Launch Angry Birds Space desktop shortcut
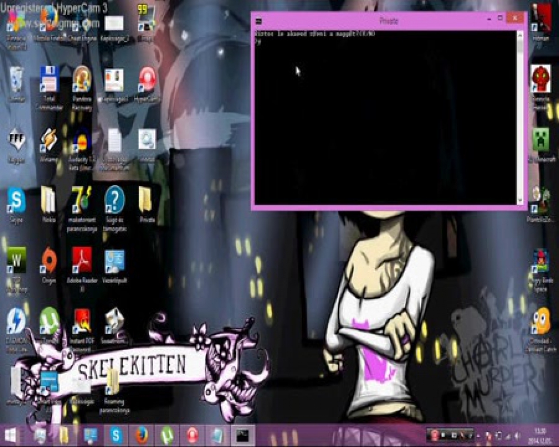Screen dimensions: 559x447 pyautogui.click(x=541, y=270)
